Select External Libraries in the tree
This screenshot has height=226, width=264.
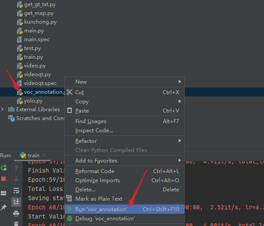(x=38, y=109)
